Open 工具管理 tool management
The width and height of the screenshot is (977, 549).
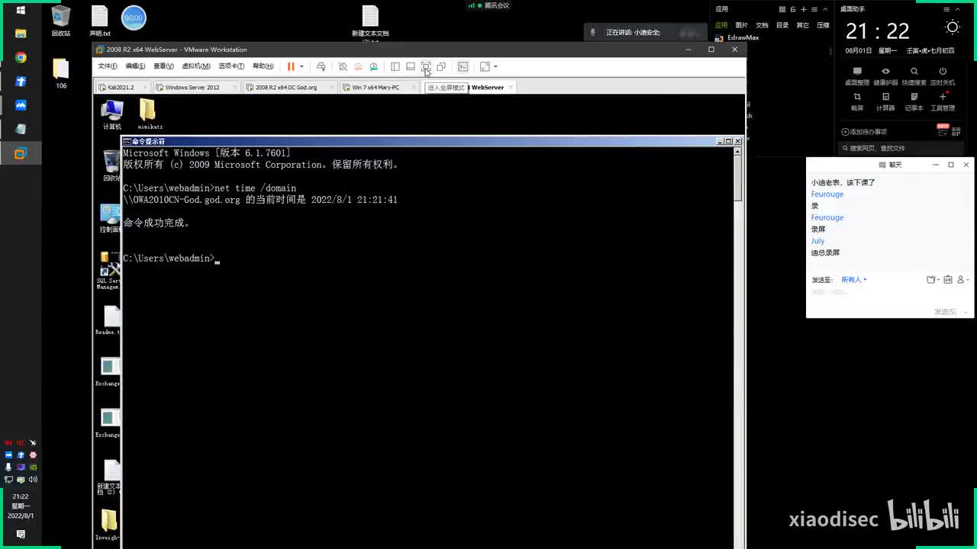(x=943, y=102)
